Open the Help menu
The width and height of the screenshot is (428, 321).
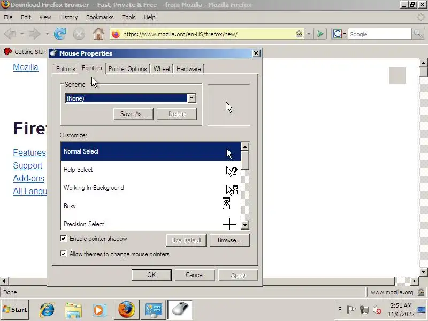point(150,17)
